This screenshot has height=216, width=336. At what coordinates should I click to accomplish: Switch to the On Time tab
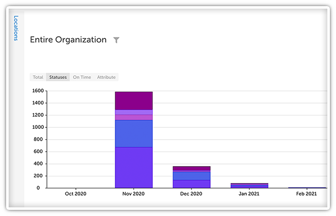click(82, 77)
